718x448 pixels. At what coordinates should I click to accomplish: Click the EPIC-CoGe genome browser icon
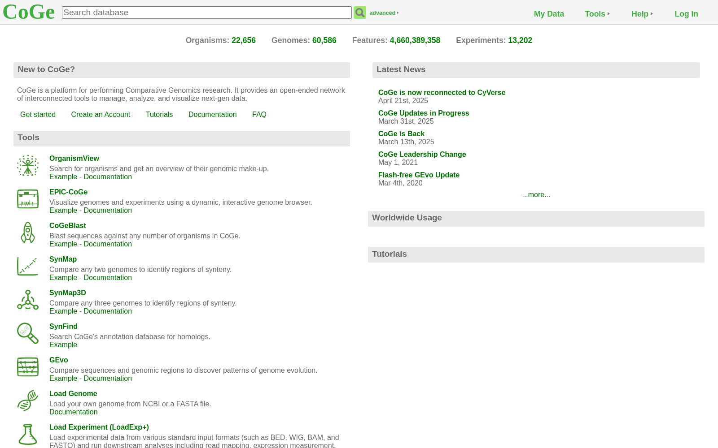[28, 199]
